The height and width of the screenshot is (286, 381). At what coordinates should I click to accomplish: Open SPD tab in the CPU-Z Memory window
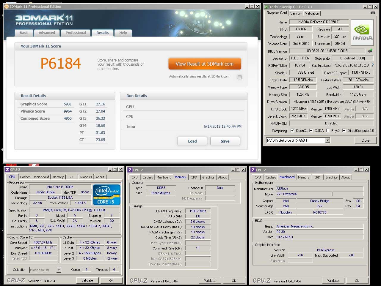click(x=194, y=177)
